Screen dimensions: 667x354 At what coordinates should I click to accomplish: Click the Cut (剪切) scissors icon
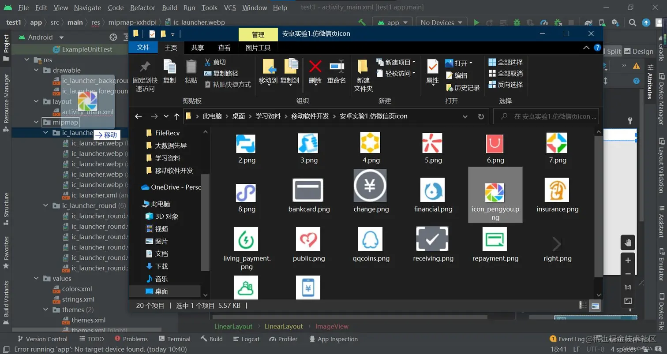pos(207,62)
